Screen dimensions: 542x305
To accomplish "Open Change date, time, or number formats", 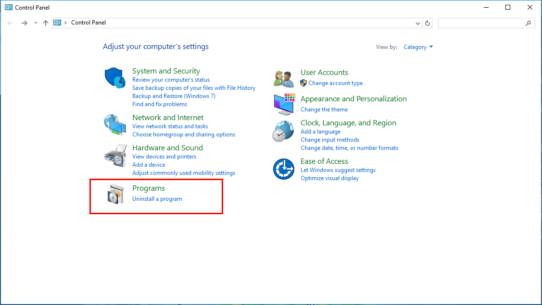I will [349, 148].
